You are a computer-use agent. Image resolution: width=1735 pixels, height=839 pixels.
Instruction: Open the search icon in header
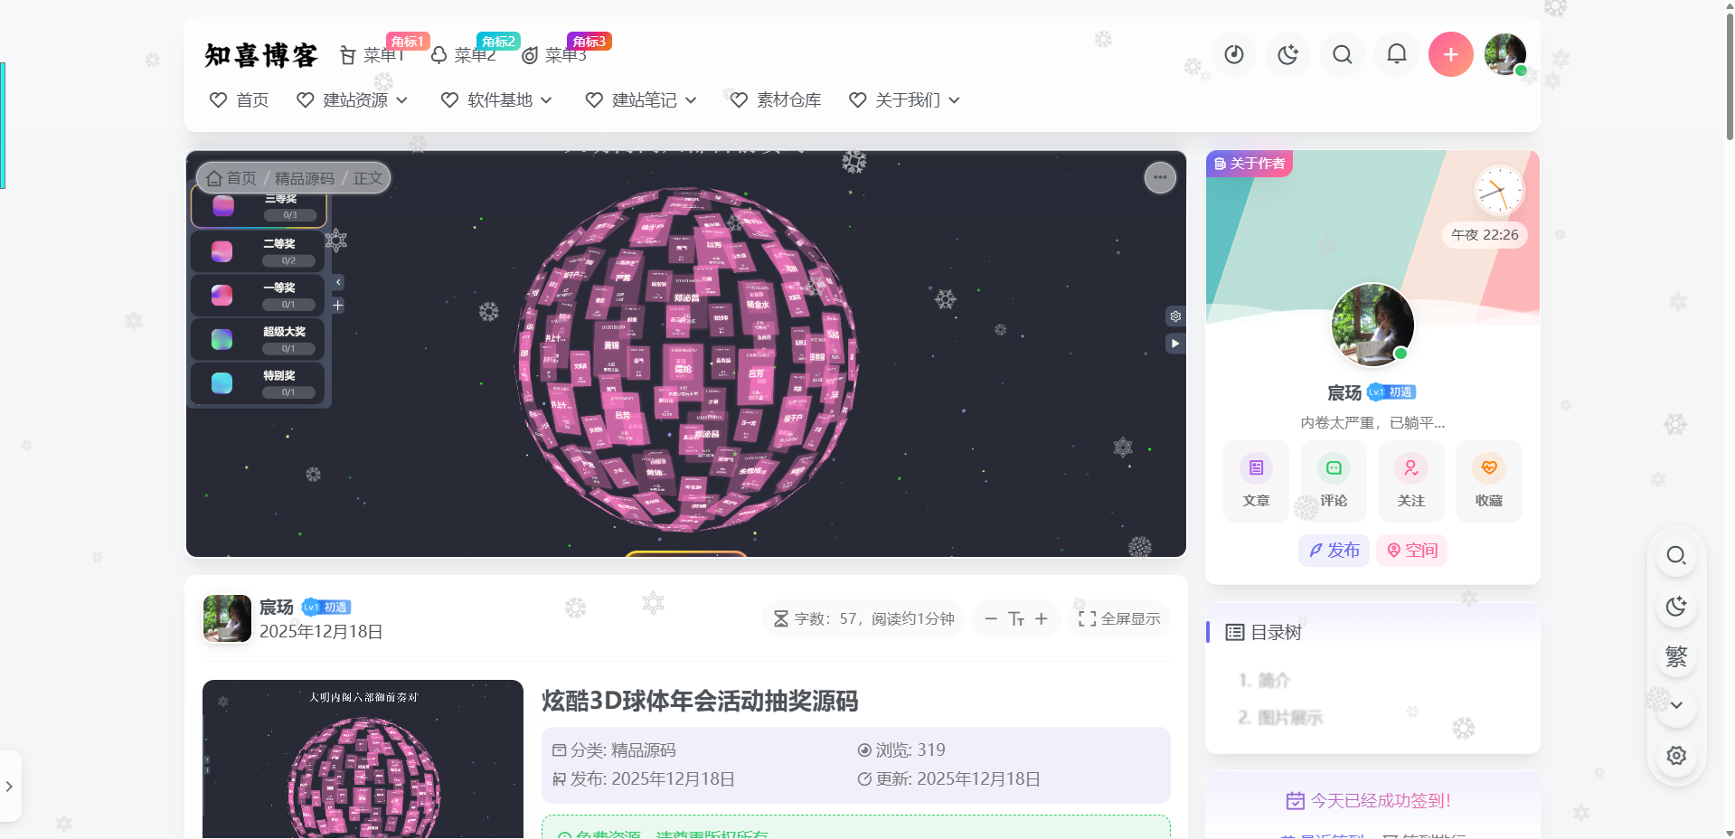(1342, 55)
